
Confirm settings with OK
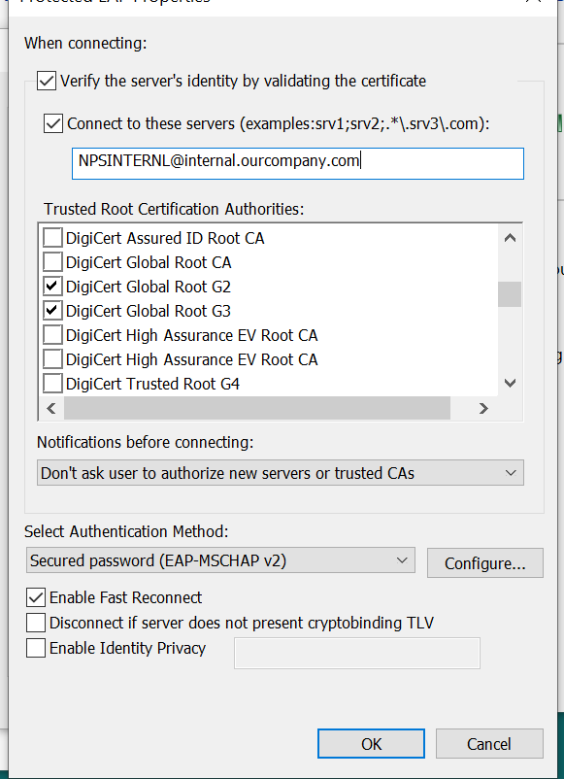point(371,744)
